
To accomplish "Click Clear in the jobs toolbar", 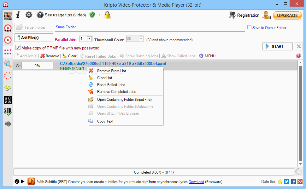I will (69, 56).
